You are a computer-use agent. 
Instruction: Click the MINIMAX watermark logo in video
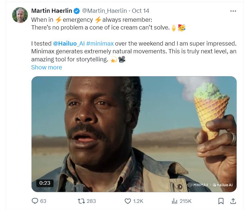tap(197, 185)
